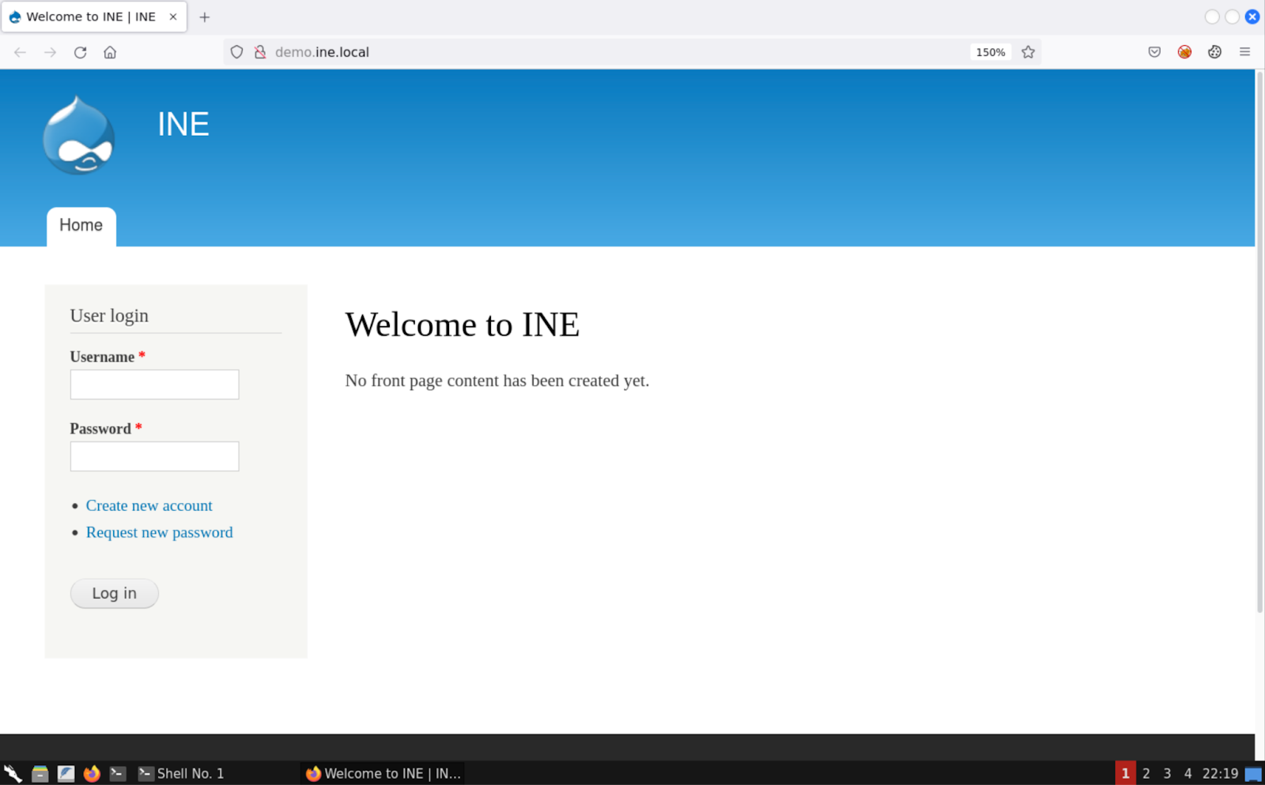Focus the Password input field

point(154,456)
